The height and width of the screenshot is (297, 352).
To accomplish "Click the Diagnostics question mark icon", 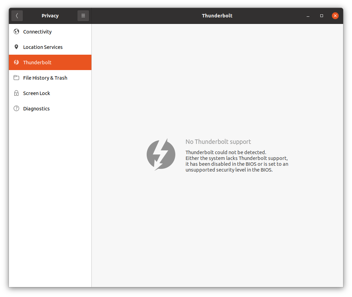I will [16, 108].
